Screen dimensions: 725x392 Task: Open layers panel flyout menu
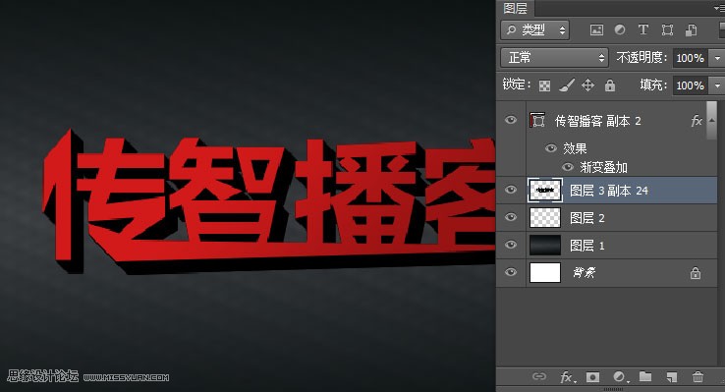coord(718,8)
